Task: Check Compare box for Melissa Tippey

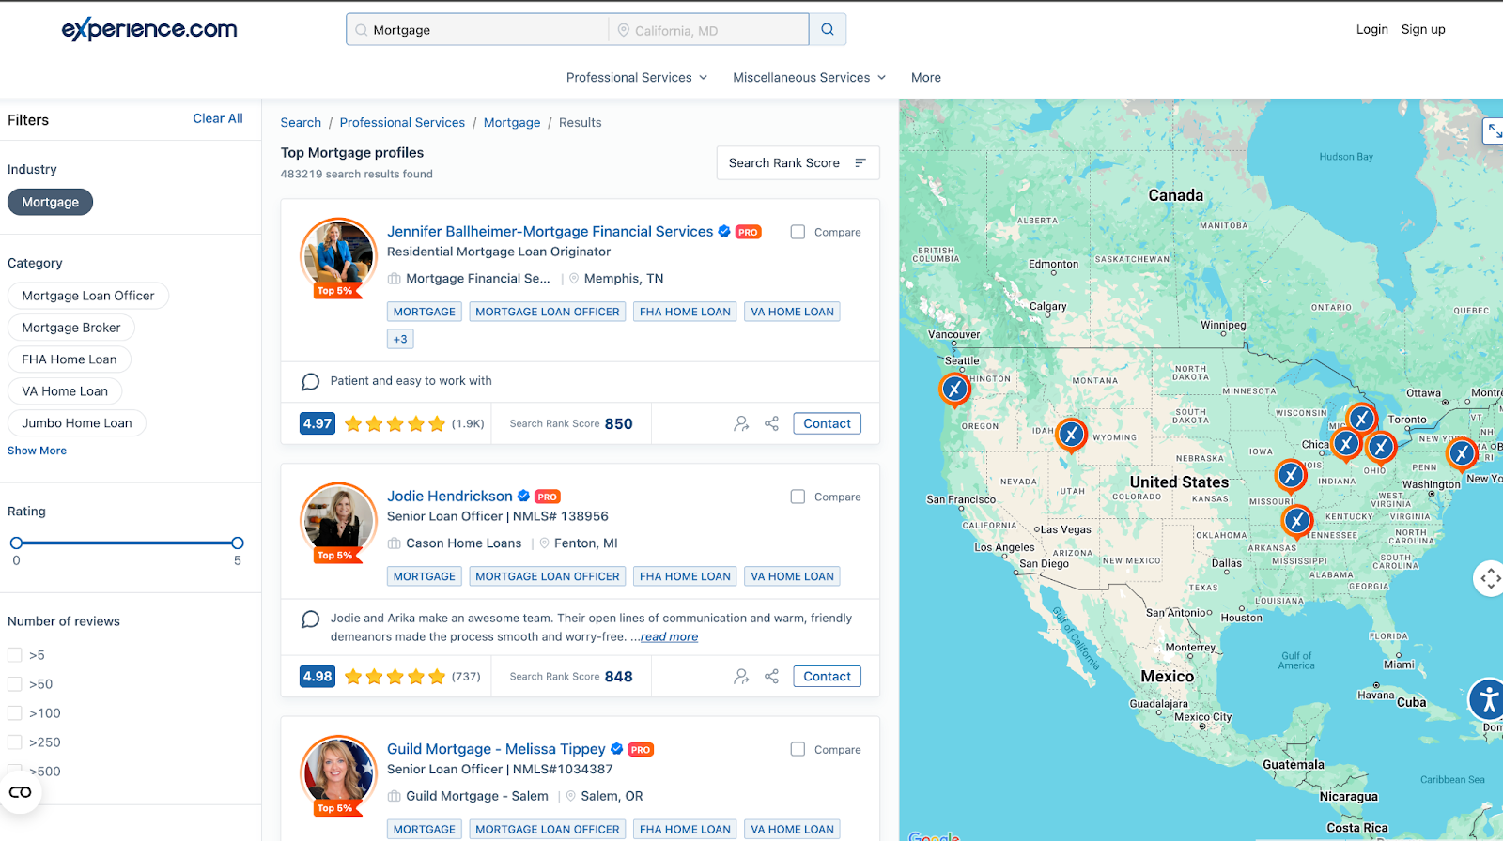Action: pos(798,749)
